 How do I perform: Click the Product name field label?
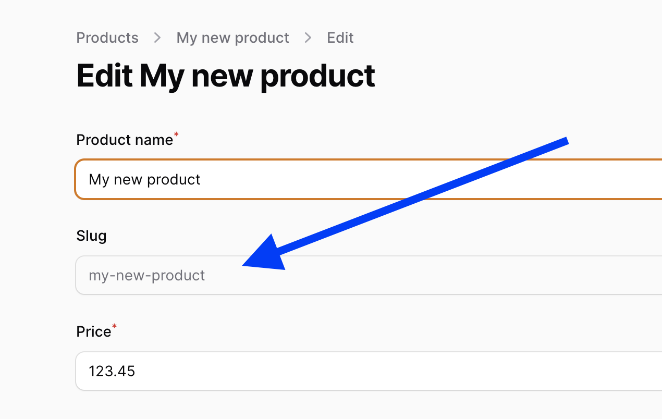(x=125, y=140)
